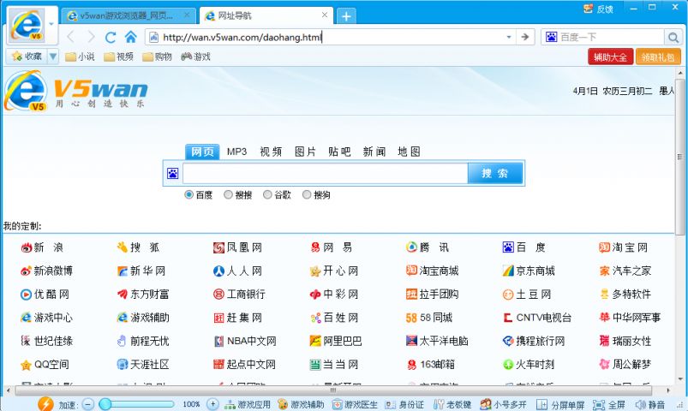Click the V5wan page logo

(x=75, y=92)
